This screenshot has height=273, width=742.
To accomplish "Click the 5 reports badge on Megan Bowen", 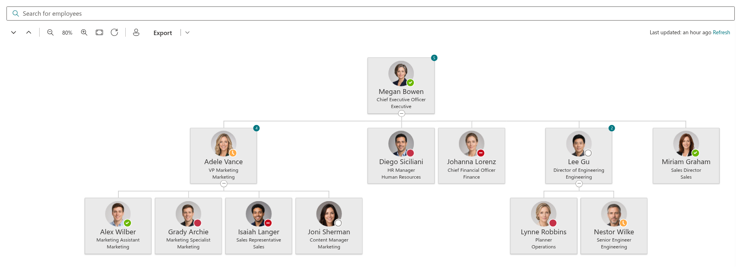I will tap(434, 58).
